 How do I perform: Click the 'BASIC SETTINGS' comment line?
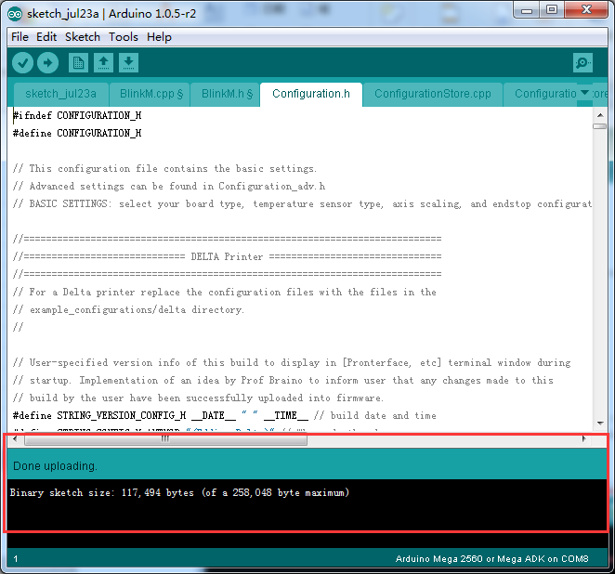tap(302, 204)
